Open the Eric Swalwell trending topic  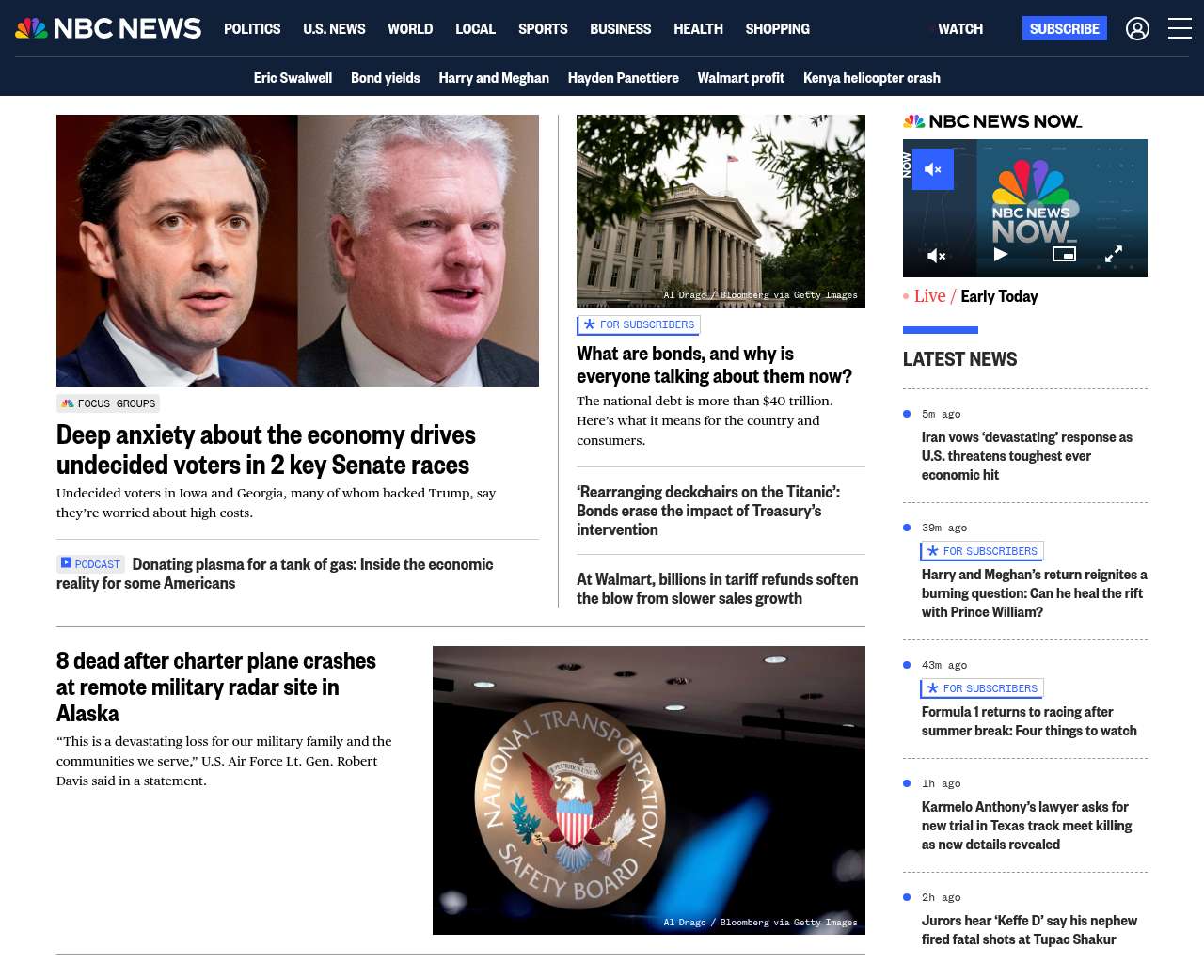point(293,78)
